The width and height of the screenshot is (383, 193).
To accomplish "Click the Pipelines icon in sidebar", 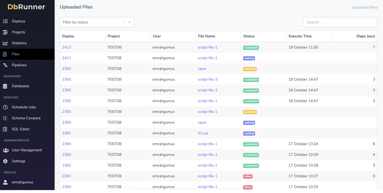I will click(5, 65).
